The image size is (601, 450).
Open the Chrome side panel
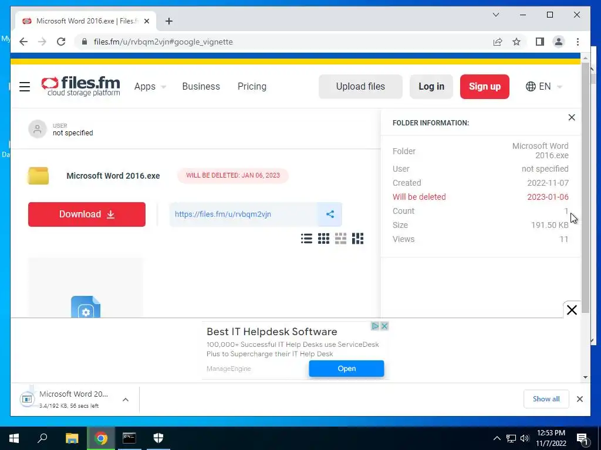click(540, 42)
